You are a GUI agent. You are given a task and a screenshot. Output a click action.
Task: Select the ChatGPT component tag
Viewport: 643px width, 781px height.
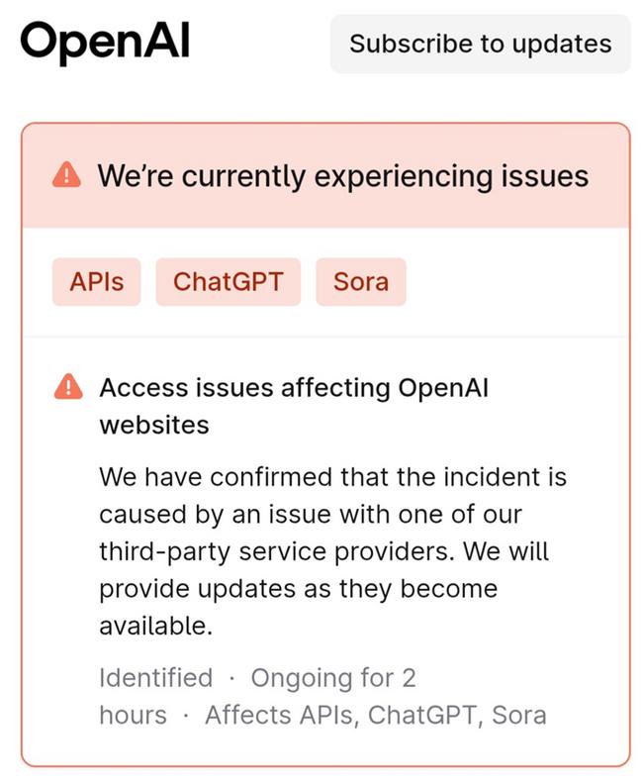point(228,282)
